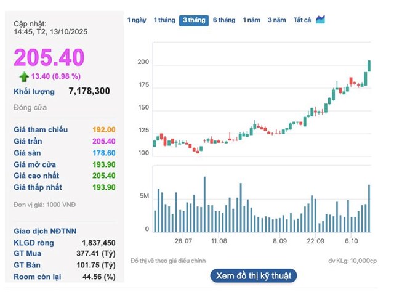Click the KLGD ròng value 1,837,450
Image resolution: width=394 pixels, height=292 pixels.
(95, 243)
